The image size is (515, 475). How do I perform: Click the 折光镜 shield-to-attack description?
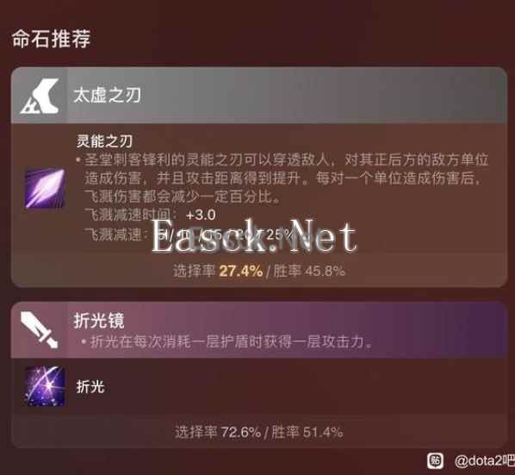point(231,342)
